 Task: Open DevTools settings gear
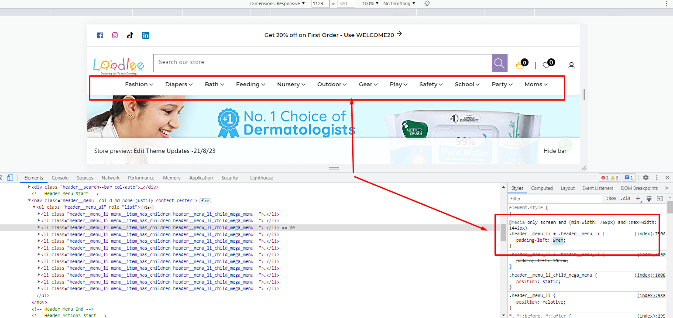pos(646,178)
